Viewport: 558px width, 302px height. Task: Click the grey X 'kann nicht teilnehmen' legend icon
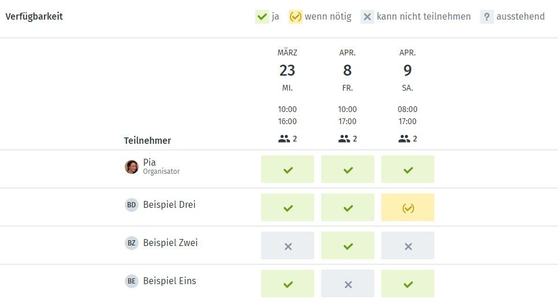(x=367, y=17)
